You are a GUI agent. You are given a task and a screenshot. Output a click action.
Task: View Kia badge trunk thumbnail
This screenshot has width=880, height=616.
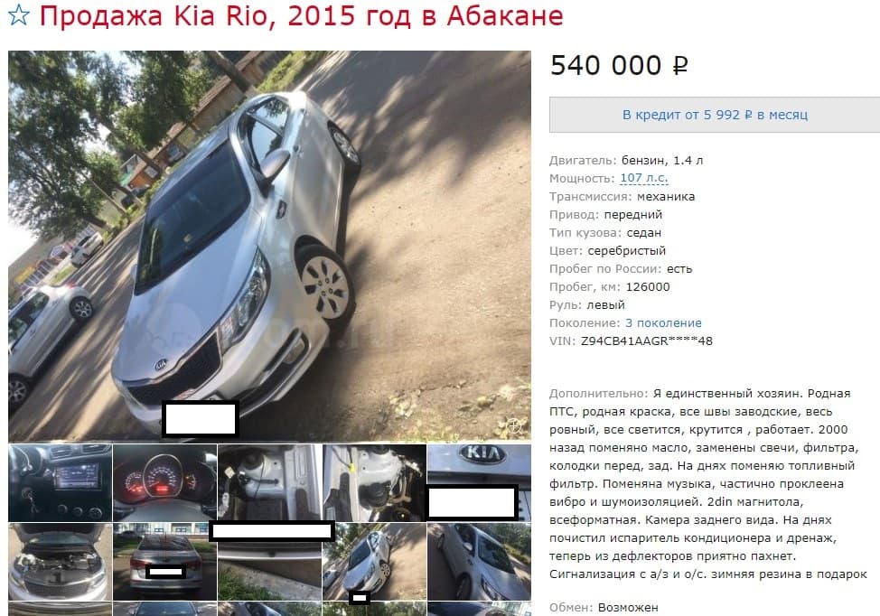click(479, 483)
